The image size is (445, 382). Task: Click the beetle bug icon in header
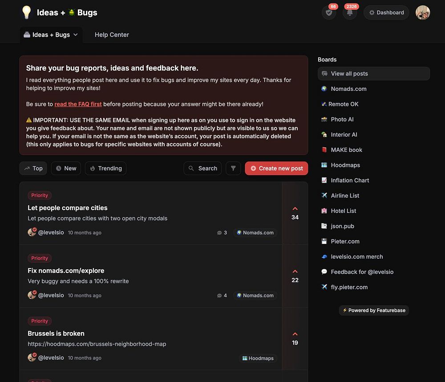[72, 12]
